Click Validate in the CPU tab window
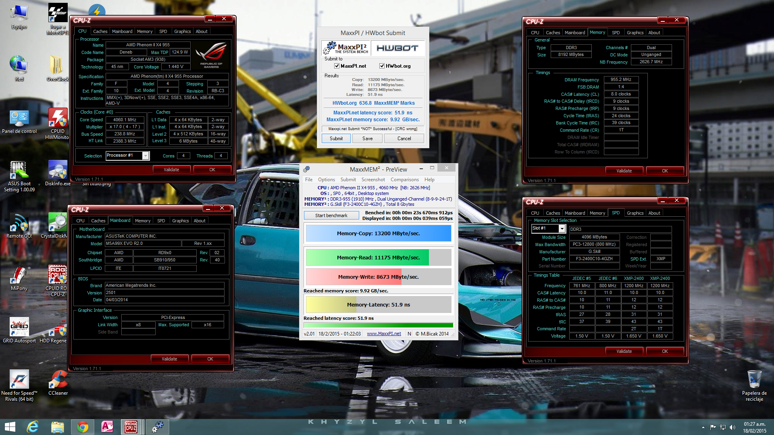Image resolution: width=774 pixels, height=435 pixels. tap(171, 170)
